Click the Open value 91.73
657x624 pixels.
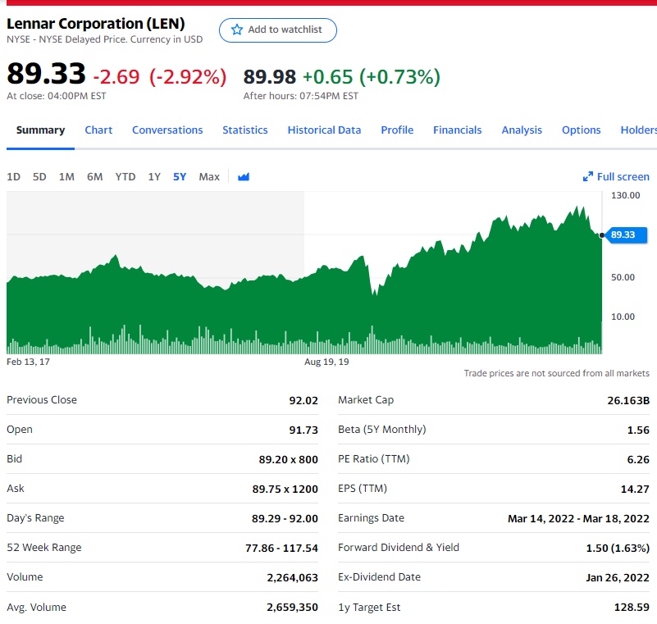(x=303, y=430)
